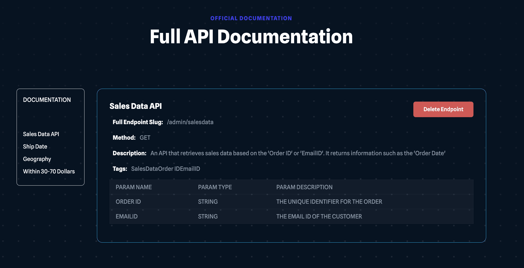Open Sales Data API in sidebar
524x268 pixels.
click(41, 134)
